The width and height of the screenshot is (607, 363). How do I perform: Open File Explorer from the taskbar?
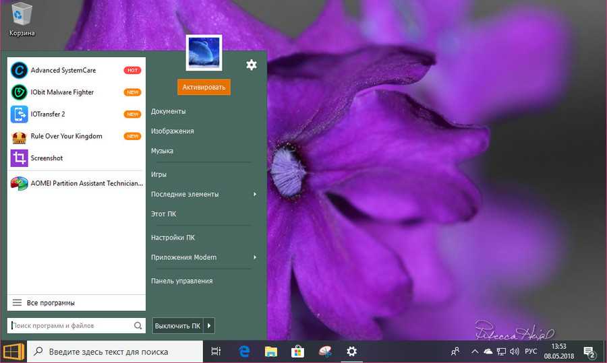(271, 352)
